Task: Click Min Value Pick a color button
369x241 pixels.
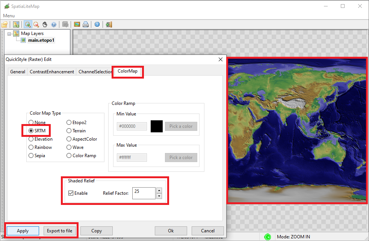Action: point(181,126)
